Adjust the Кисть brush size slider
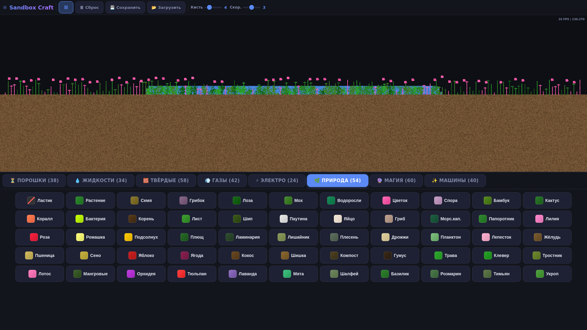Image resolution: width=587 pixels, height=330 pixels. (213, 7)
